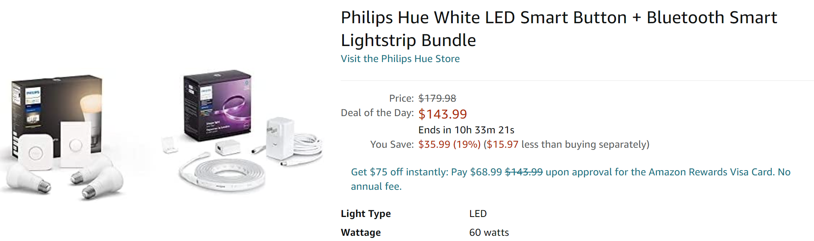Click the 'Ends in' deal countdown timer
The image size is (814, 241).
pos(466,130)
